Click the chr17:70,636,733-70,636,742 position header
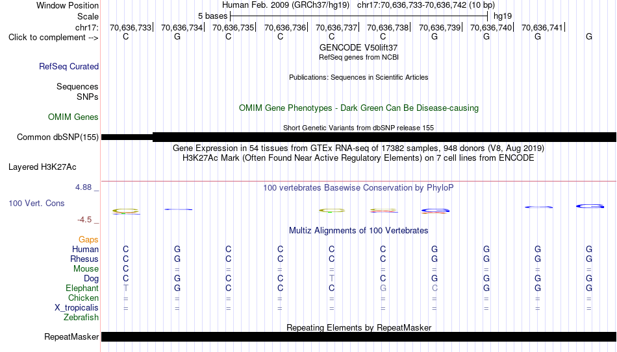This screenshot has height=352, width=617. tap(426, 5)
